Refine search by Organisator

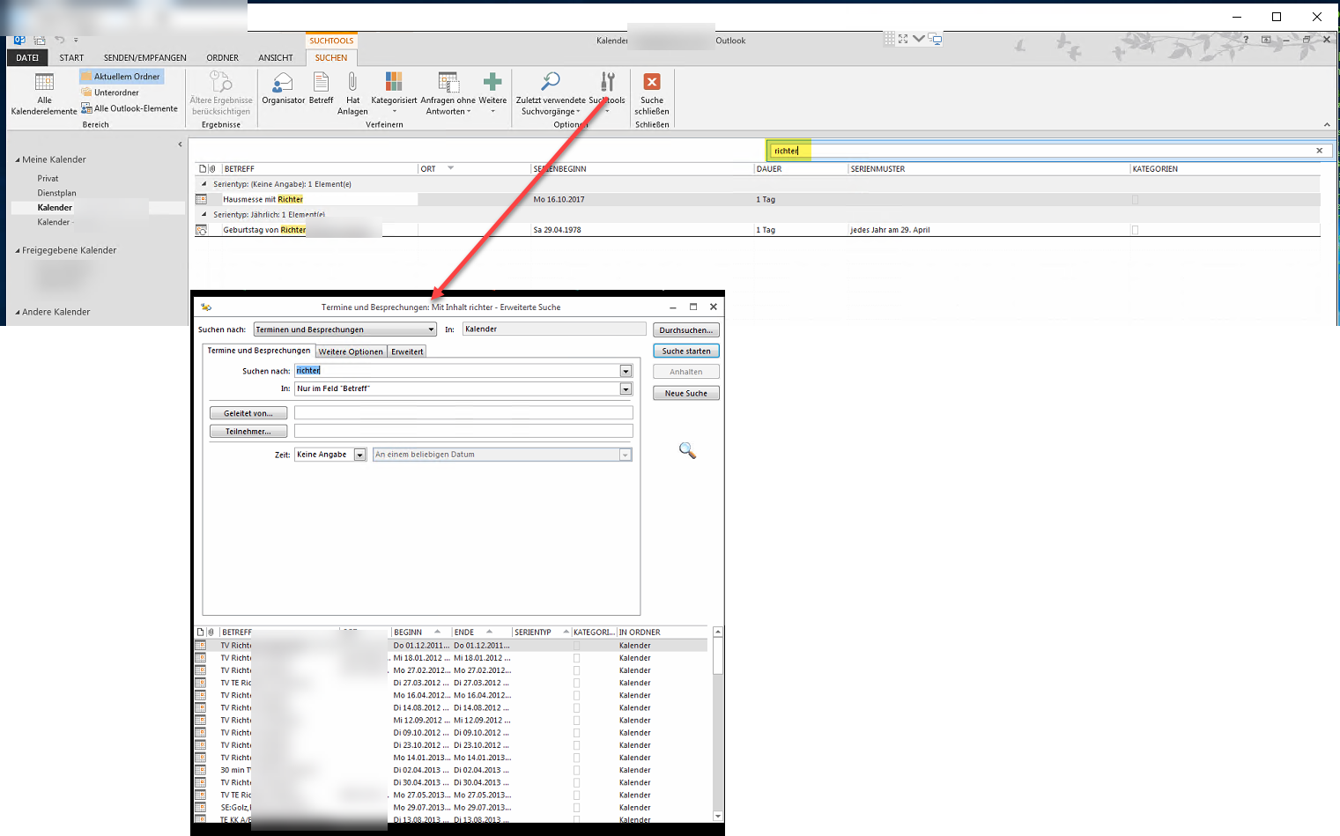pos(284,89)
